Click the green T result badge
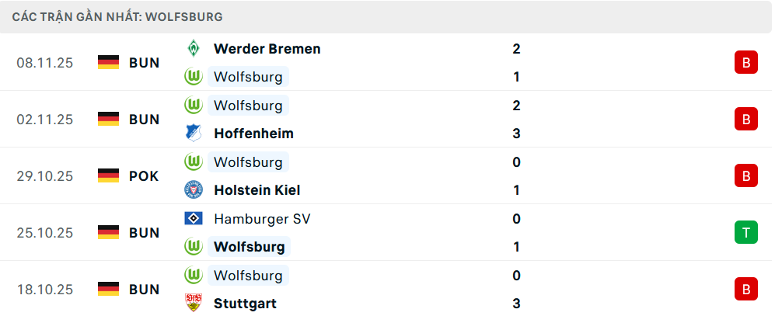The width and height of the screenshot is (775, 316). (x=745, y=233)
